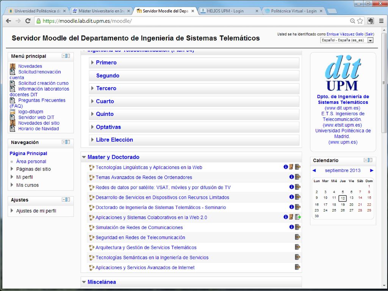
Task: Open the Área personal link
Action: pyautogui.click(x=31, y=161)
